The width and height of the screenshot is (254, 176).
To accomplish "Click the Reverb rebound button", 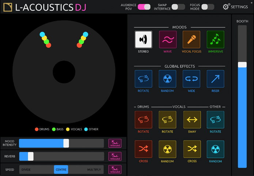I will (115, 157).
